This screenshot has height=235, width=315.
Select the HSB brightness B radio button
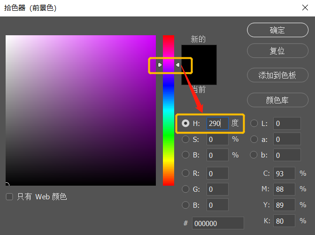(185, 155)
